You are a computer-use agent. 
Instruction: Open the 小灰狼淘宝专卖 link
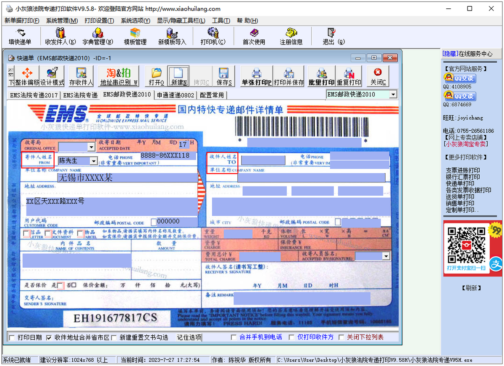(x=466, y=144)
